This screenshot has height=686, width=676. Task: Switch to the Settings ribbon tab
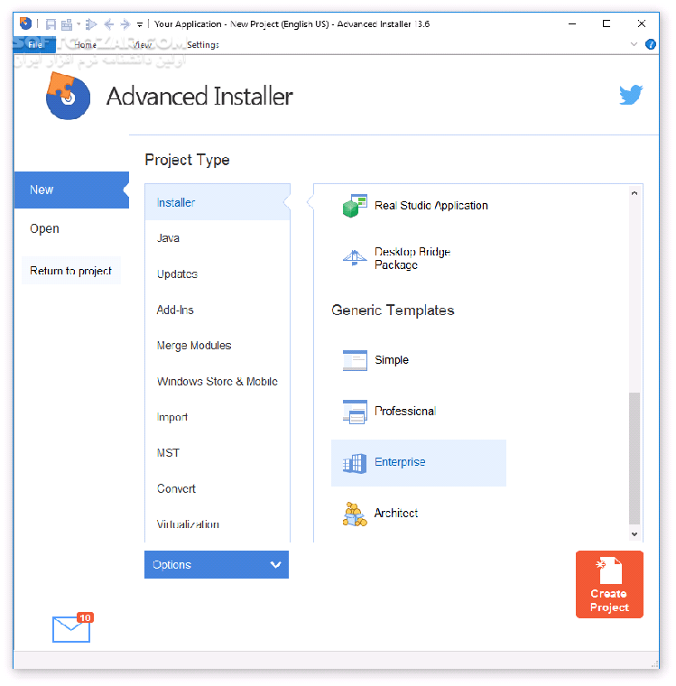click(x=203, y=44)
